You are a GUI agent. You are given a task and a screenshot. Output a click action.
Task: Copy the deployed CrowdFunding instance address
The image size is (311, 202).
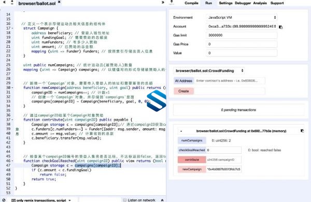point(302,131)
